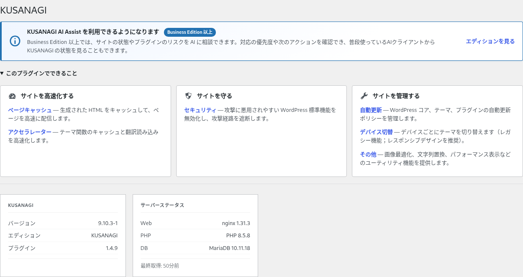
Task: Click the MariaDB 10.11.18 value
Action: pyautogui.click(x=230, y=248)
